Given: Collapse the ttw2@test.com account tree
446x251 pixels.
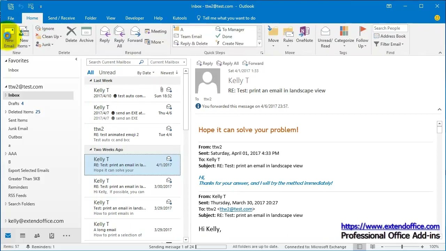Looking at the screenshot, I should pyautogui.click(x=6, y=87).
